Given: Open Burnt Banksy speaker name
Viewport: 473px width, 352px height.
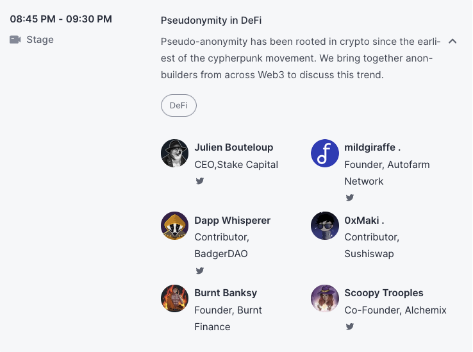Looking at the screenshot, I should [x=226, y=293].
